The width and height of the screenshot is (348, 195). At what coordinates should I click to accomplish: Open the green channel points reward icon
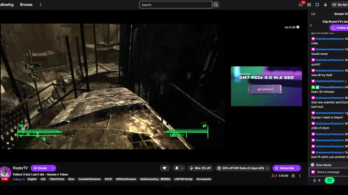coord(330,180)
